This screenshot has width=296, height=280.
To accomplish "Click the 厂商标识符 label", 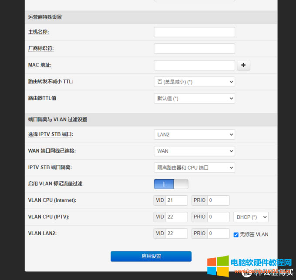I will (x=41, y=48).
